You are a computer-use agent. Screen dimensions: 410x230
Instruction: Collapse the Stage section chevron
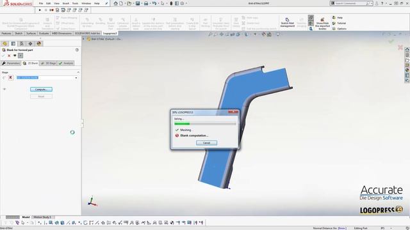78,72
